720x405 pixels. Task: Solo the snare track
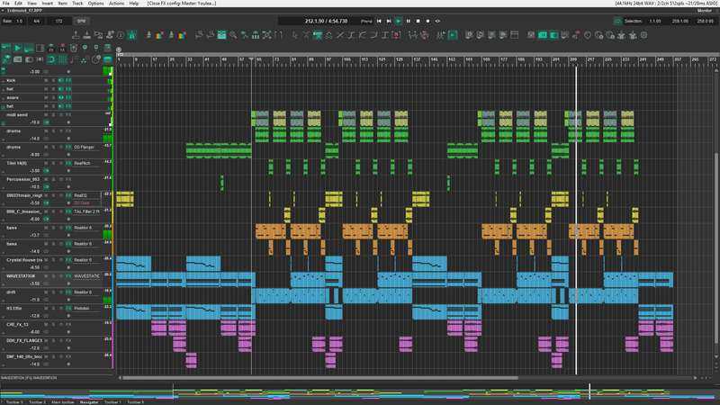click(53, 97)
